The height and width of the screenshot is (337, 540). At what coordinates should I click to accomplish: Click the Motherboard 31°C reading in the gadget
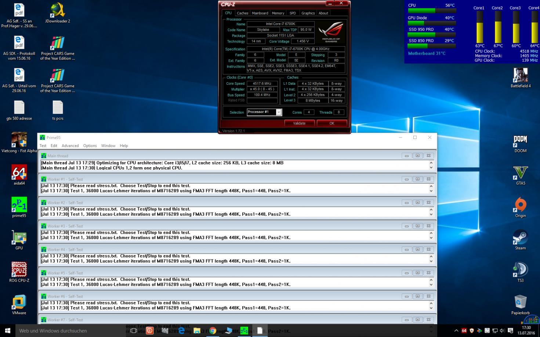(427, 54)
